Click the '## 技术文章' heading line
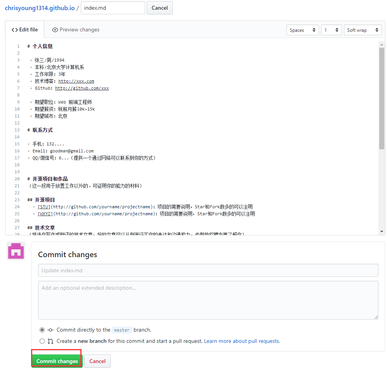Viewport: 387px width, 370px height. pos(41,228)
